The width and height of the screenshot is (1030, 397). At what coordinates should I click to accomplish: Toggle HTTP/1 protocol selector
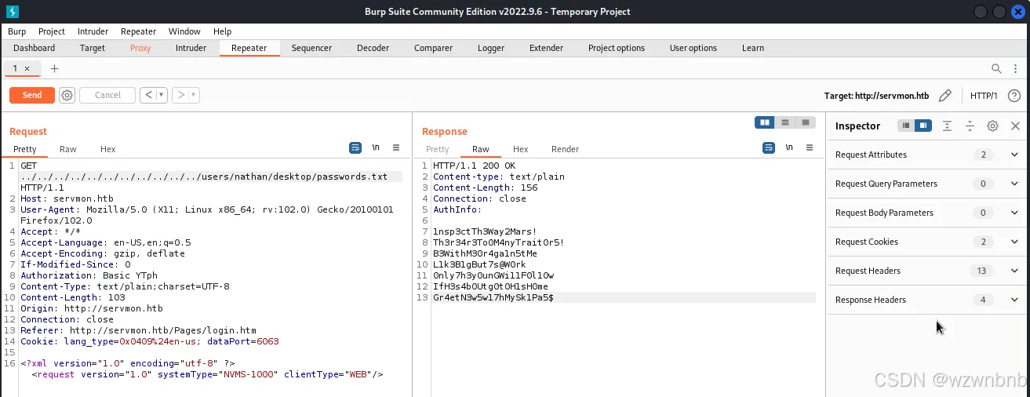click(x=984, y=96)
